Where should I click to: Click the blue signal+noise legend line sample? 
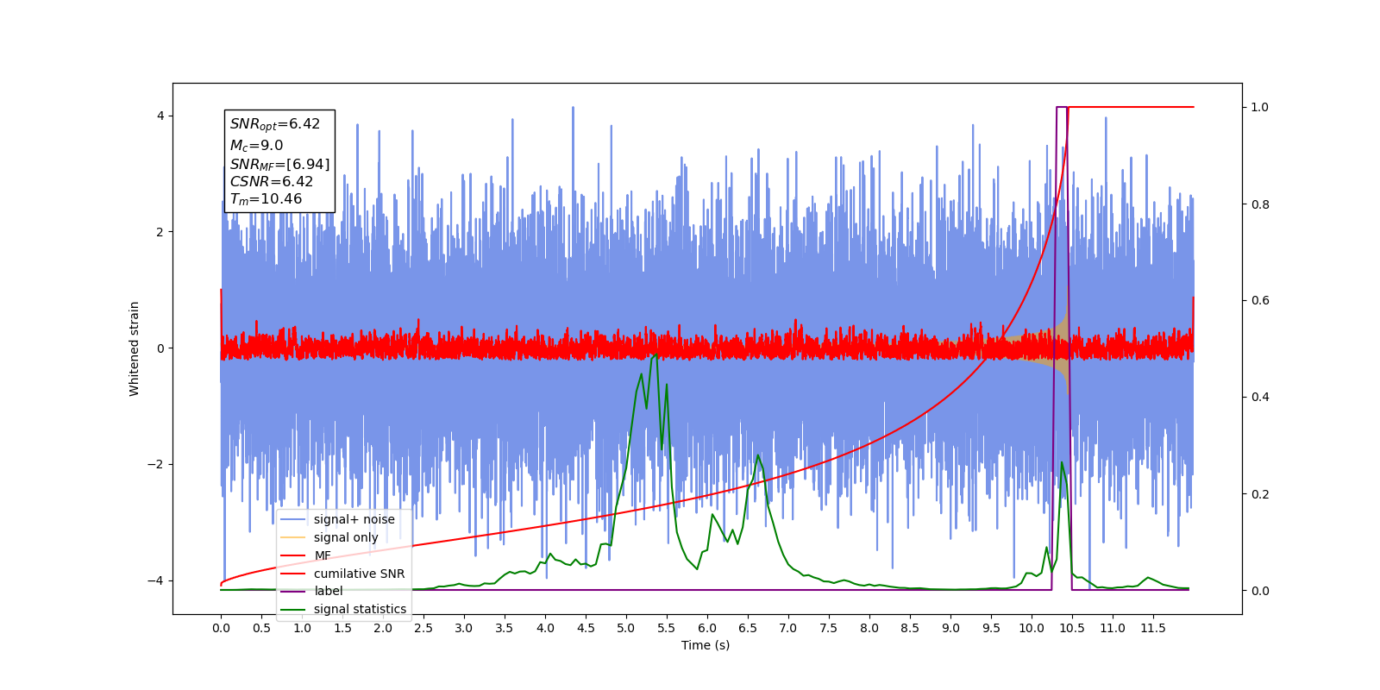click(x=293, y=519)
